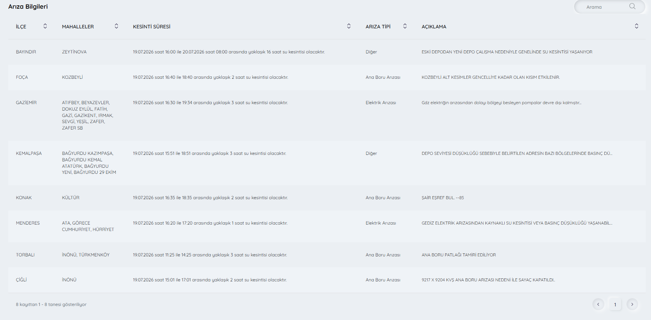Select the GAZİEMİR outage row

[327, 116]
